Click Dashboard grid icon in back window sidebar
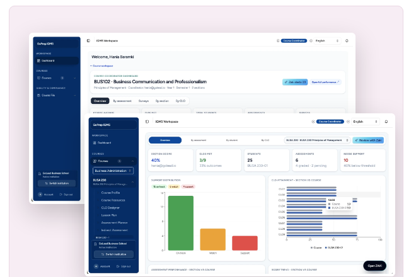Image resolution: width=416 pixels, height=277 pixels. 38,60
